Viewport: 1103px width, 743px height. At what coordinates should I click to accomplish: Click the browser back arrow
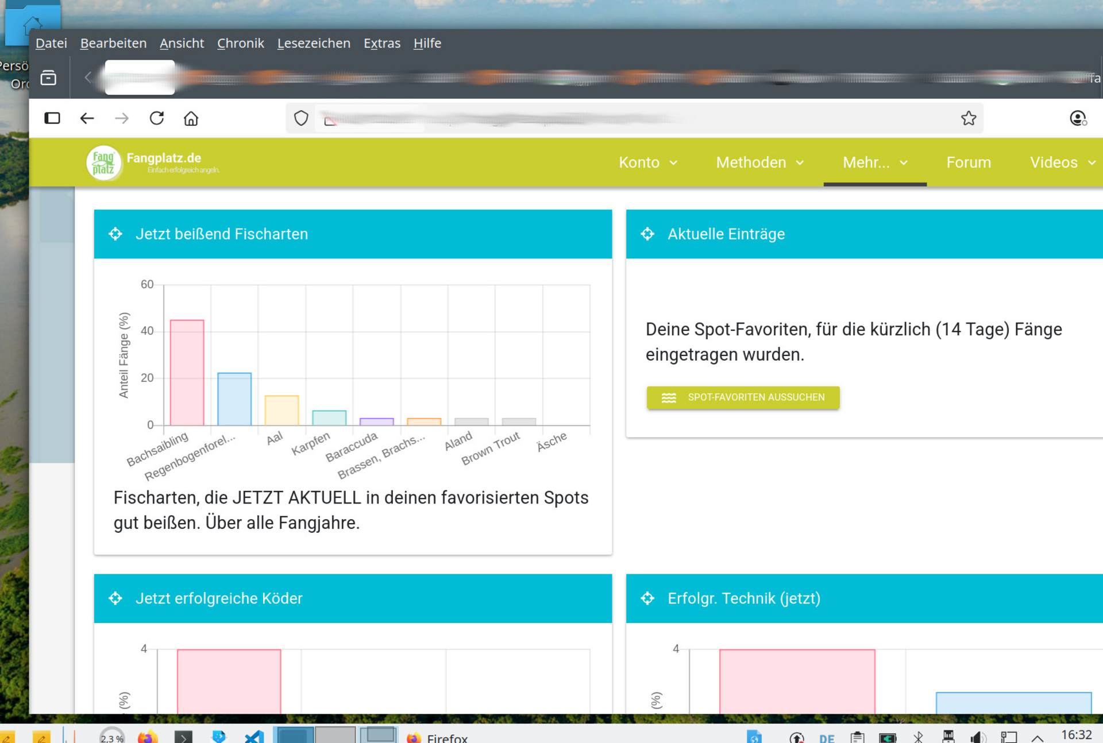click(x=87, y=118)
